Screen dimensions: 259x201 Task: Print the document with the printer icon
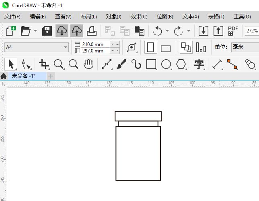(92, 31)
